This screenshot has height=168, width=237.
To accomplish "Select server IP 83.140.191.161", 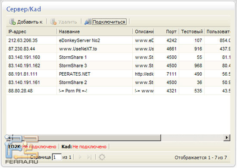I will (x=24, y=82).
